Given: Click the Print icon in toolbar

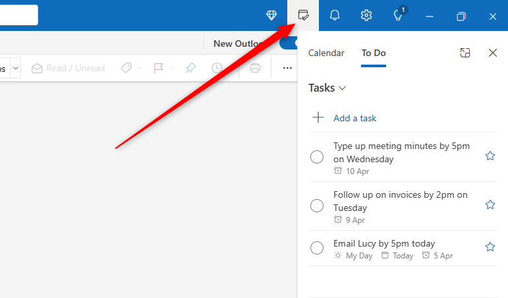Looking at the screenshot, I should click(x=255, y=68).
